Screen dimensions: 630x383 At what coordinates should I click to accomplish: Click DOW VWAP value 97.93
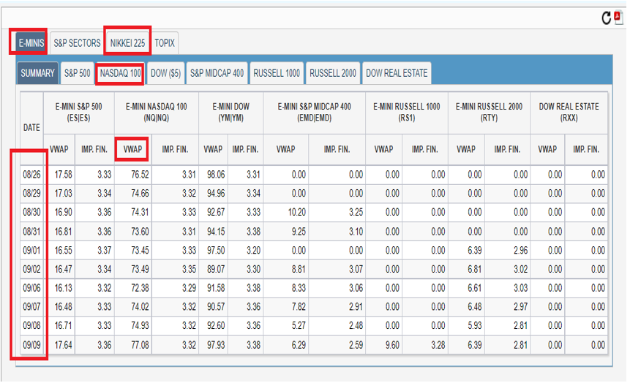pyautogui.click(x=216, y=345)
